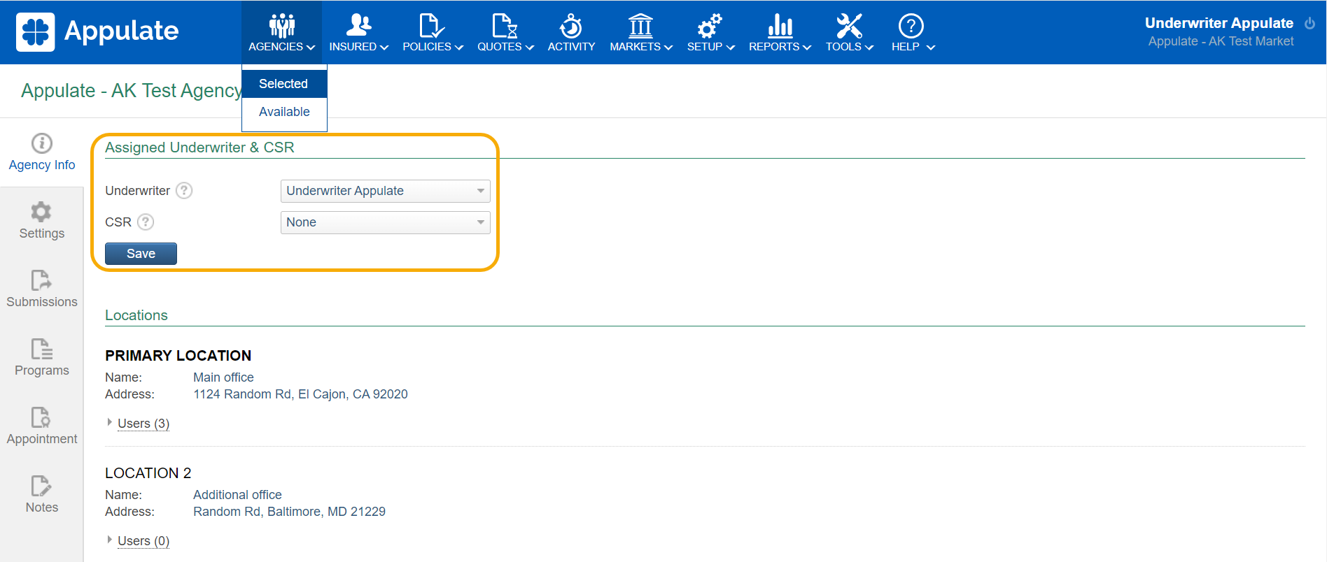The width and height of the screenshot is (1327, 562).
Task: Open the Policies menu icon
Action: pos(431,26)
